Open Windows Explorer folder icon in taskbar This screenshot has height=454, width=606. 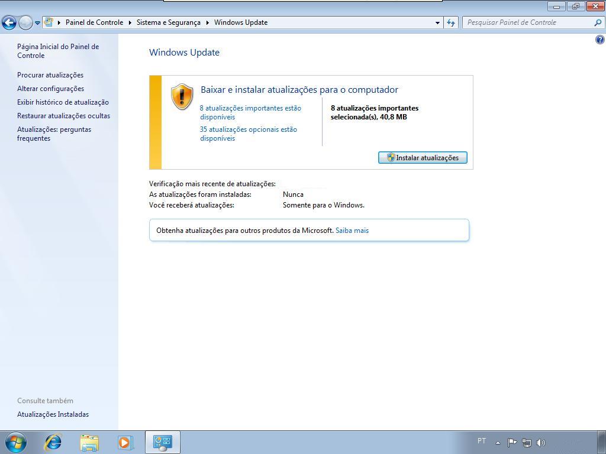pos(89,442)
